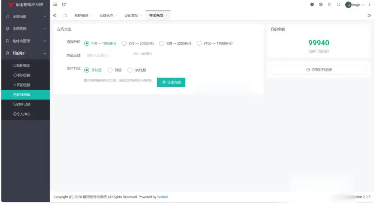Choose QQ钱包 payment method
375x203 pixels.
click(x=137, y=70)
